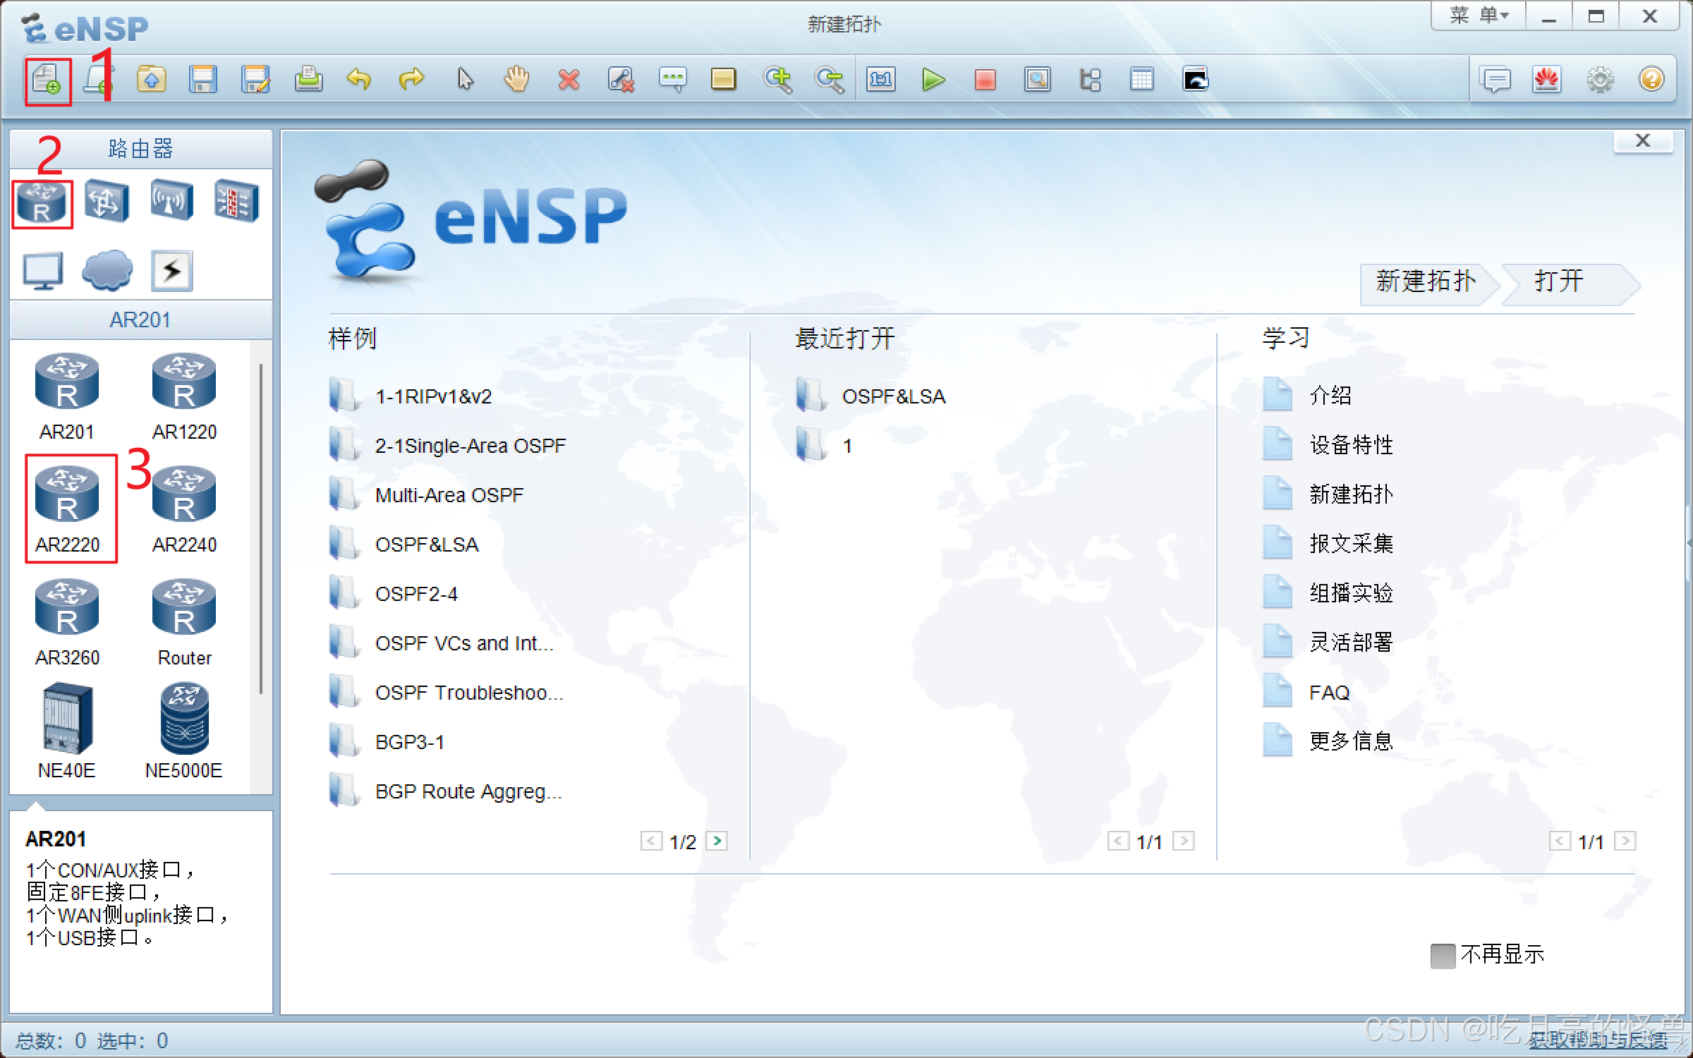Open the FAQ learning document
This screenshot has width=1693, height=1058.
pos(1329,693)
